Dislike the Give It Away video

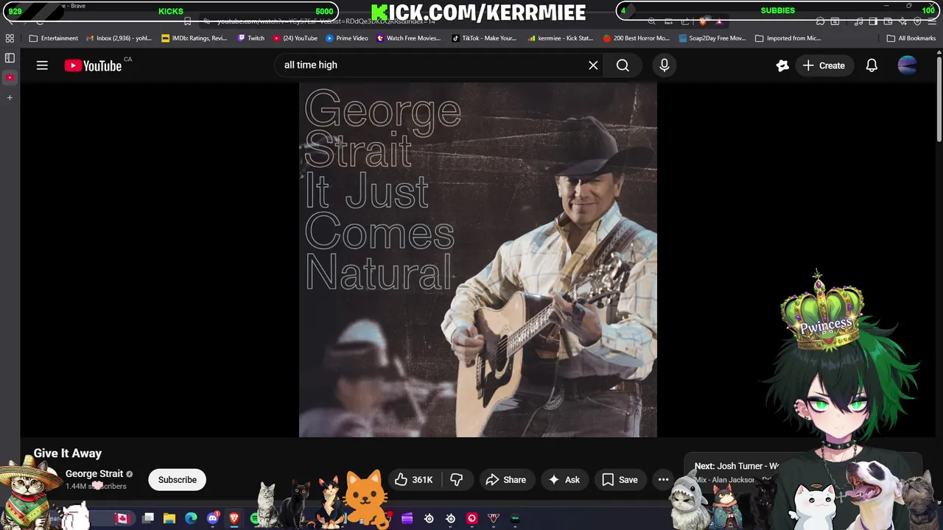456,480
